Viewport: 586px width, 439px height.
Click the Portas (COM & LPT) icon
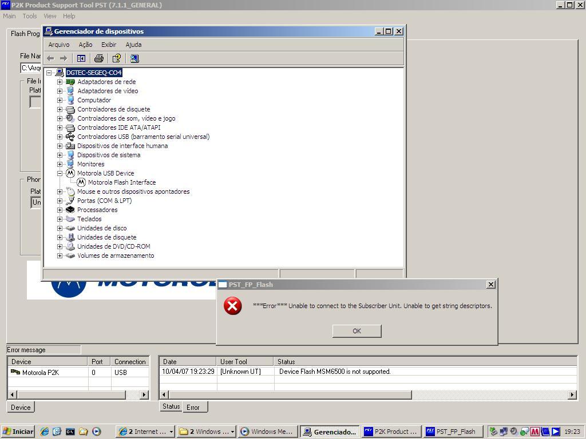[70, 201]
